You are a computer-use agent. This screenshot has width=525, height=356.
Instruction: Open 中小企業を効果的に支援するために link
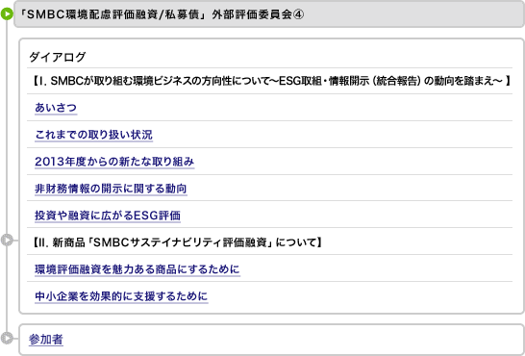(121, 296)
